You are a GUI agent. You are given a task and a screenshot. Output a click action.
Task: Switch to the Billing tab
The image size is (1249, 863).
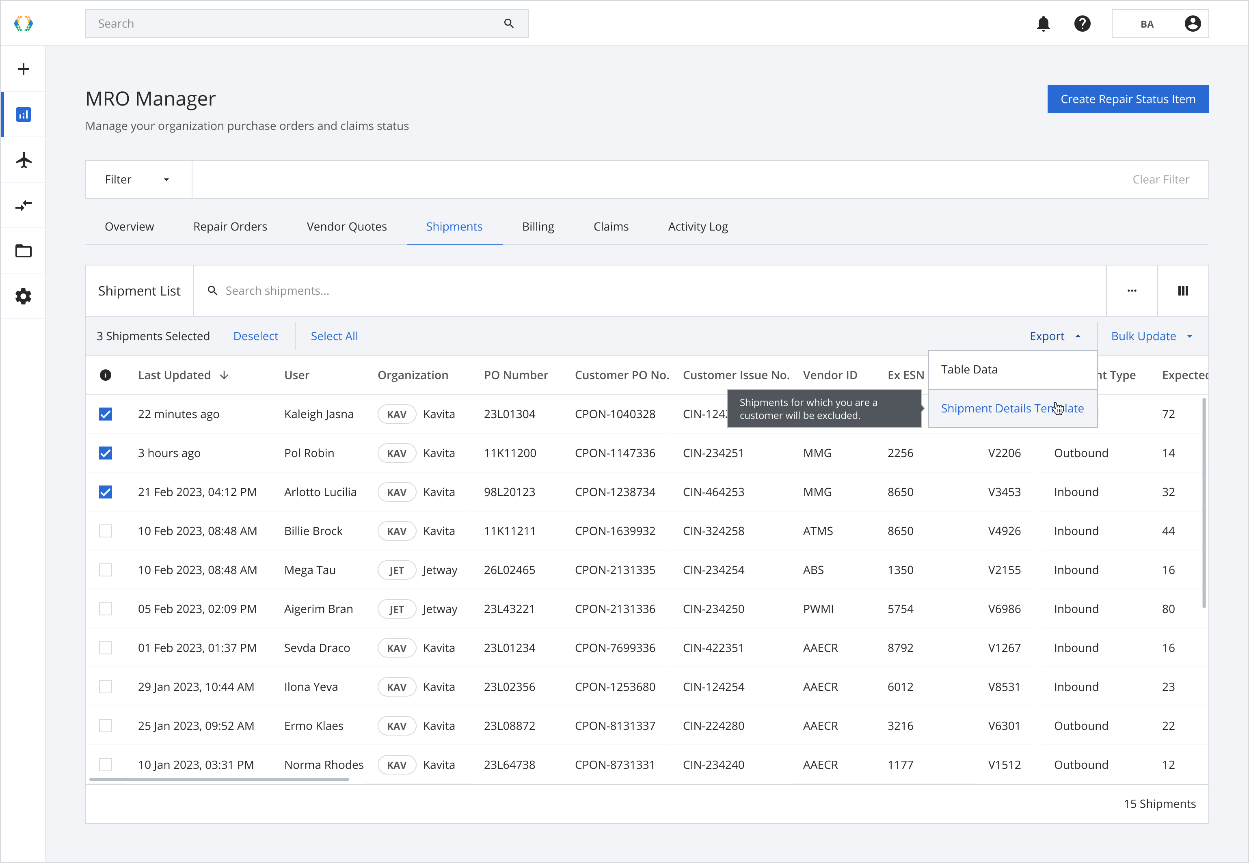(x=538, y=227)
